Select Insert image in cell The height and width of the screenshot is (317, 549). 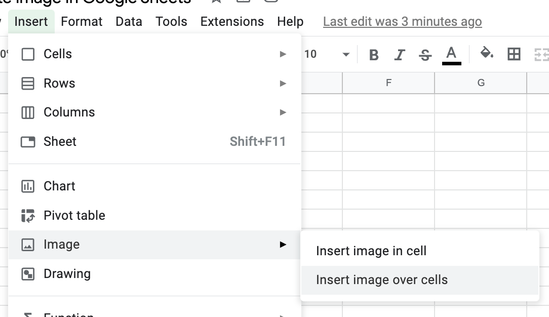[x=371, y=251]
